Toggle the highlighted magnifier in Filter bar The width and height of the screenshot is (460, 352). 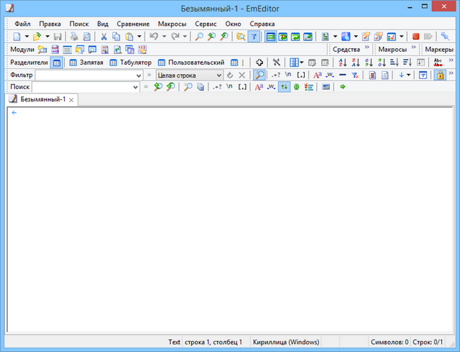pyautogui.click(x=259, y=75)
